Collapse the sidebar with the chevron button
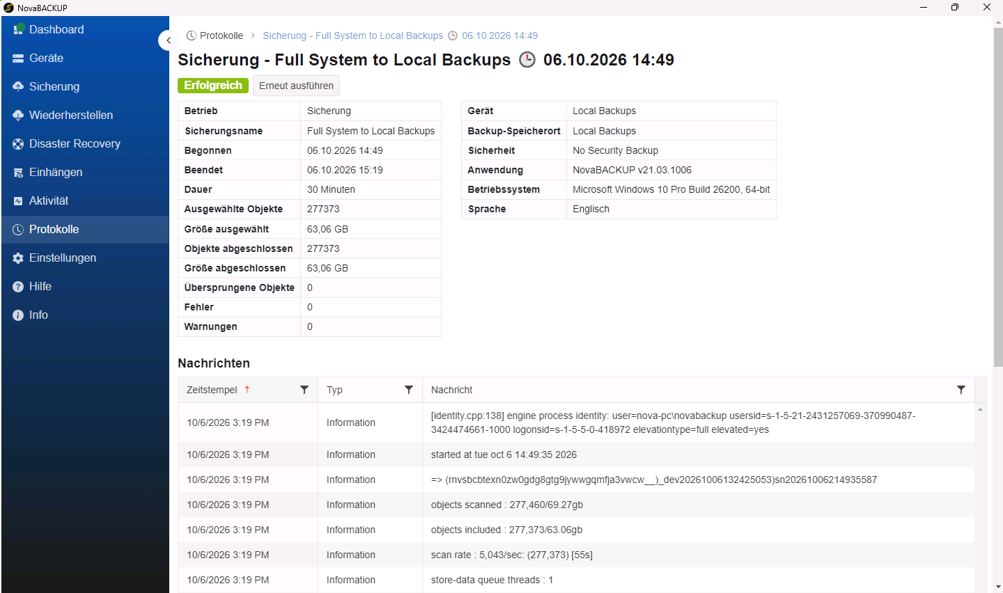The width and height of the screenshot is (1003, 593). tap(169, 40)
